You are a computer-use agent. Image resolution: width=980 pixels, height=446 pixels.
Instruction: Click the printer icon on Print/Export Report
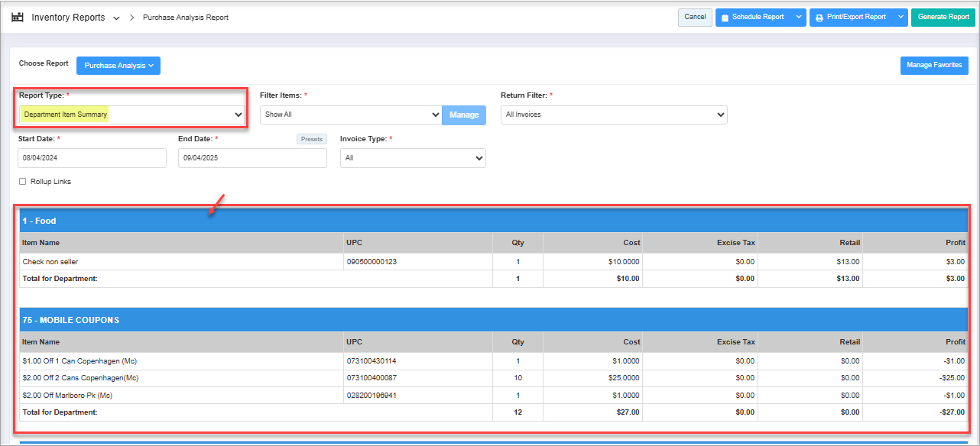819,18
